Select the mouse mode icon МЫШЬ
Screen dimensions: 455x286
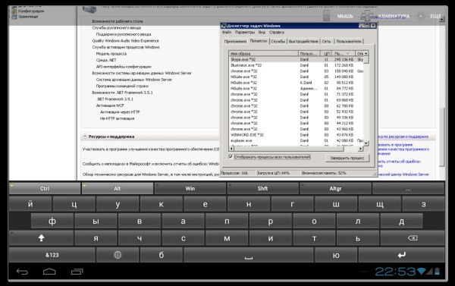[x=326, y=16]
